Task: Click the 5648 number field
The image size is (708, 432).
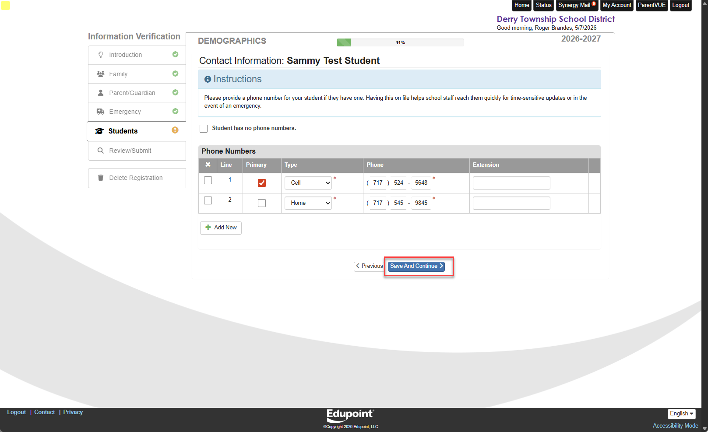Action: (421, 183)
